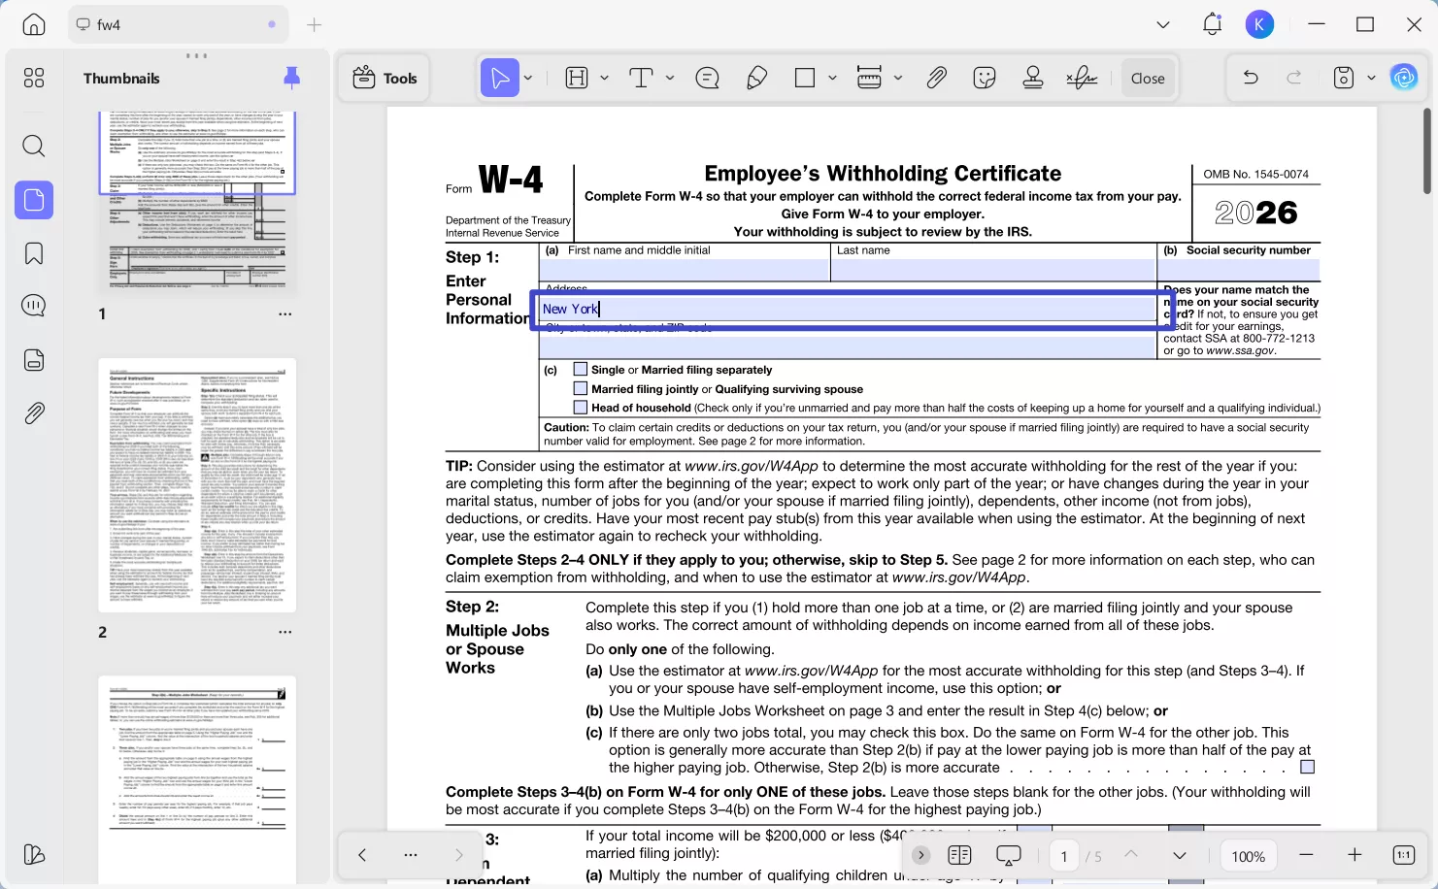1438x889 pixels.
Task: Switch to the fw4 document tab
Action: click(109, 24)
